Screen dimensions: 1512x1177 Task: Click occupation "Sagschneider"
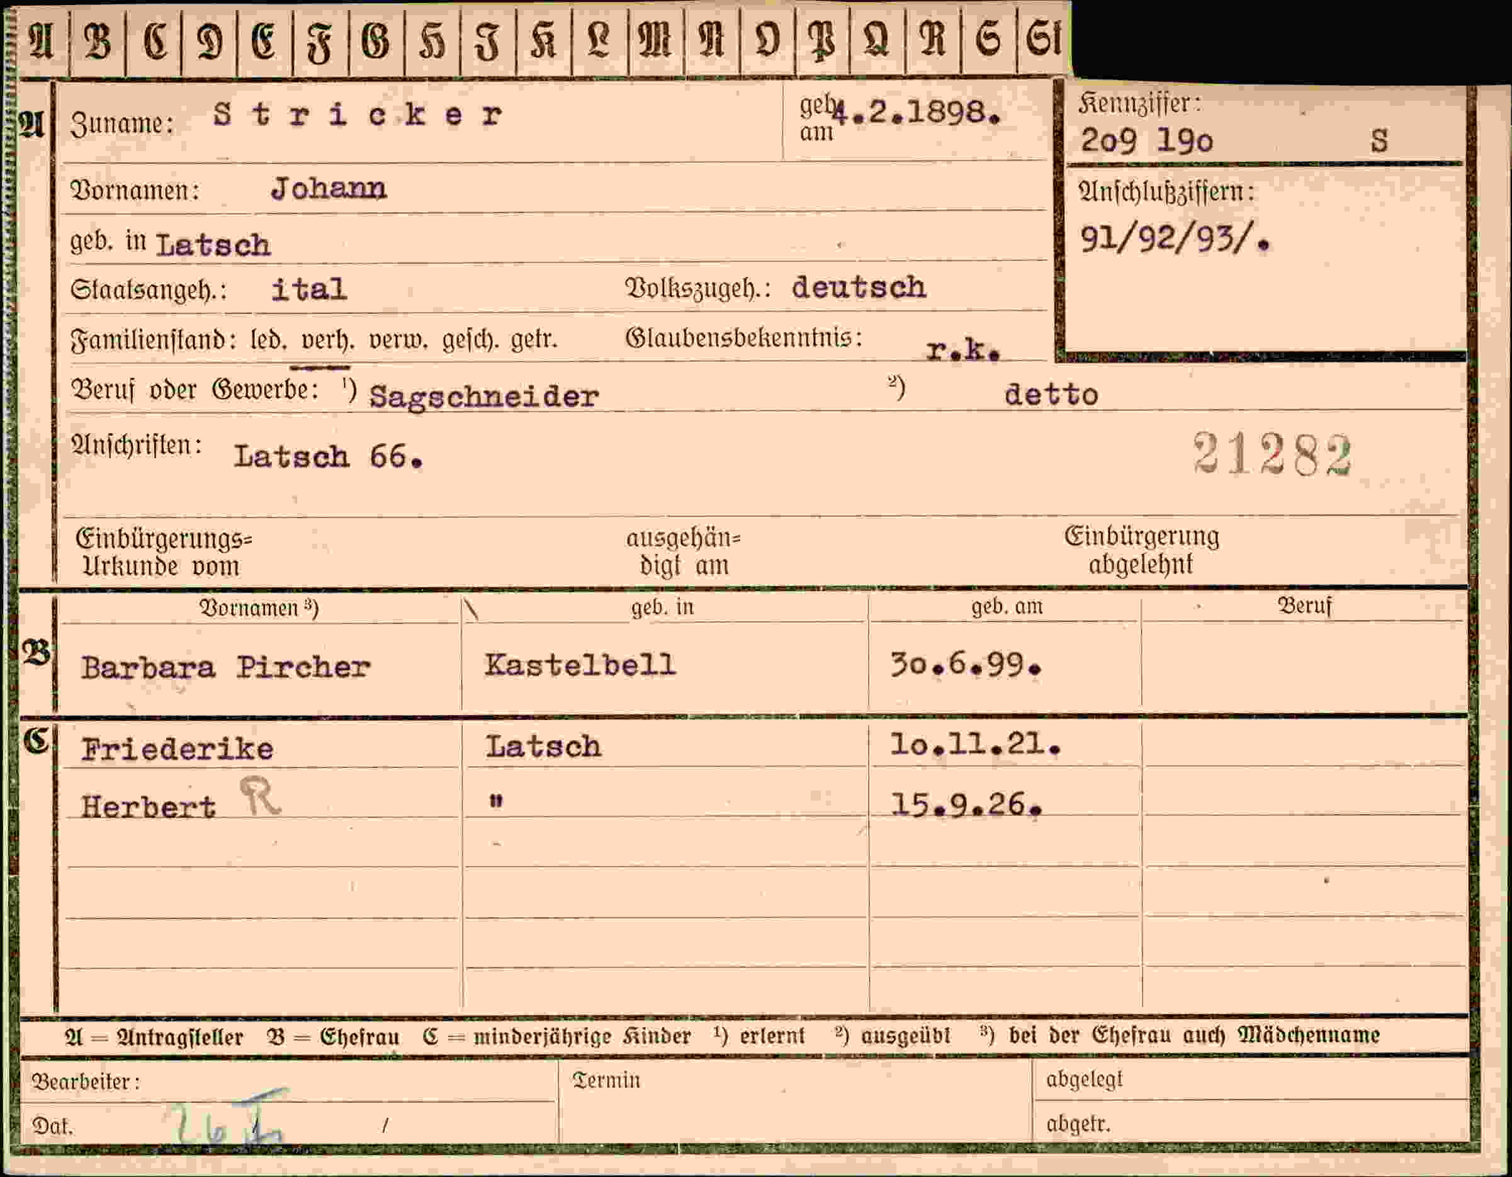(484, 397)
